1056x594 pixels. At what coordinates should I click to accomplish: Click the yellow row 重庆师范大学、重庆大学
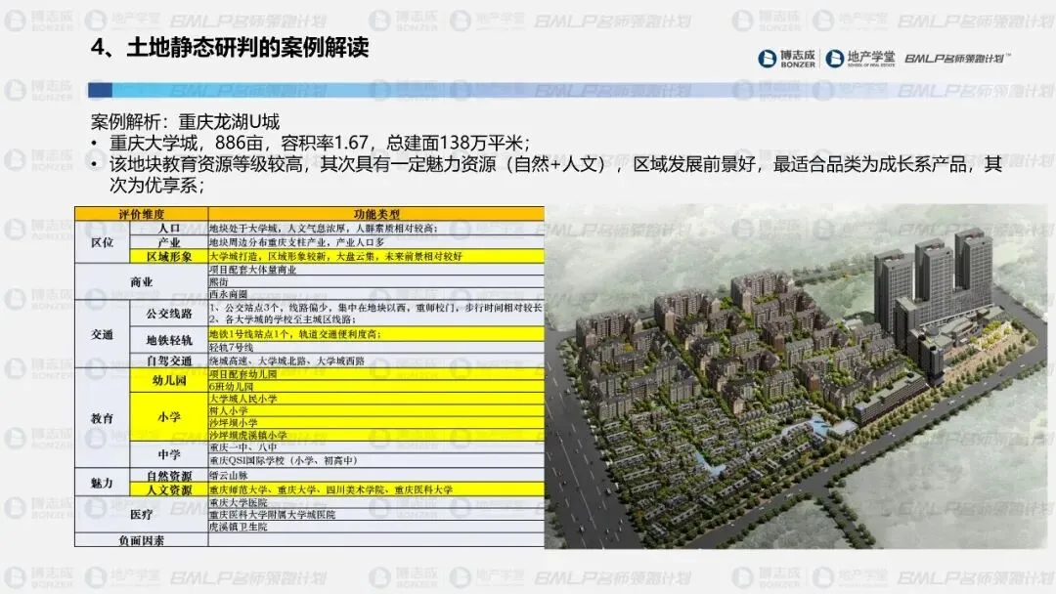click(376, 489)
